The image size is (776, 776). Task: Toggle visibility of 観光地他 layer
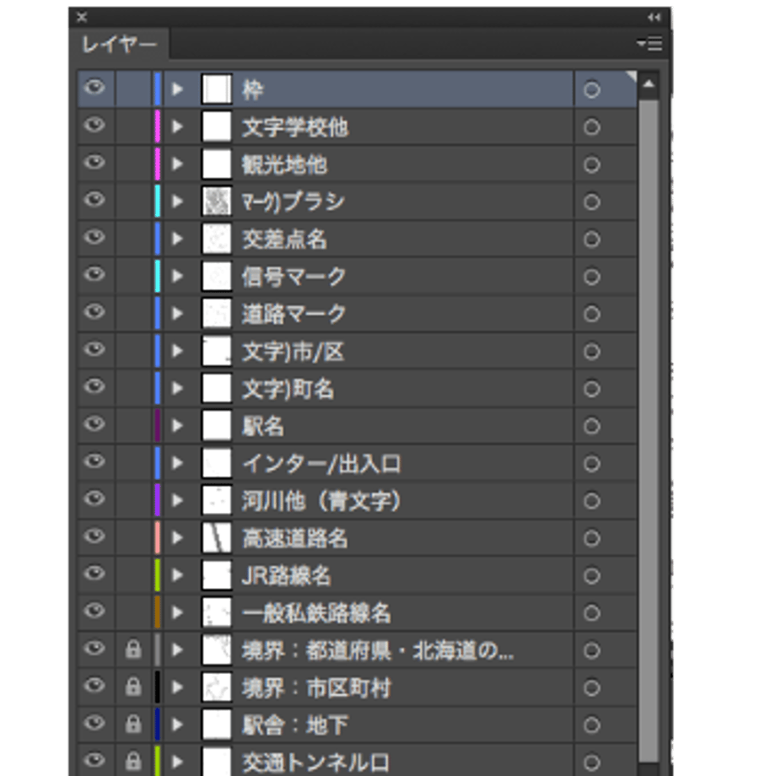click(x=94, y=163)
